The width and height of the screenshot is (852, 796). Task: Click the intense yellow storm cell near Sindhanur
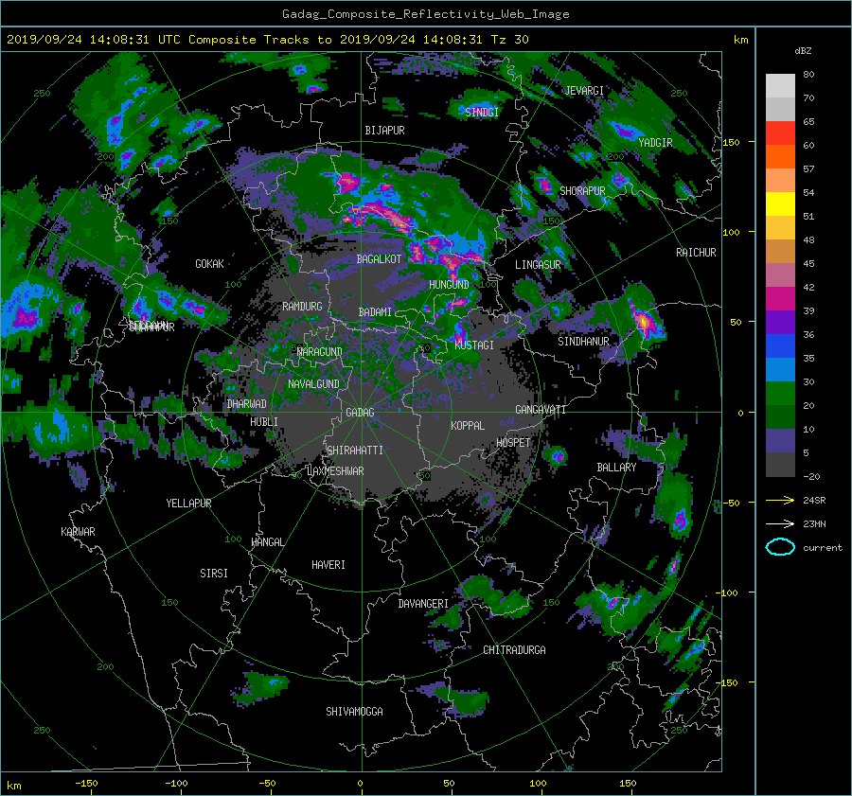click(x=643, y=321)
